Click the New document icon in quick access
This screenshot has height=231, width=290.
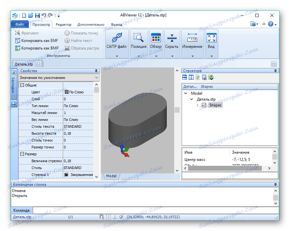[24, 15]
